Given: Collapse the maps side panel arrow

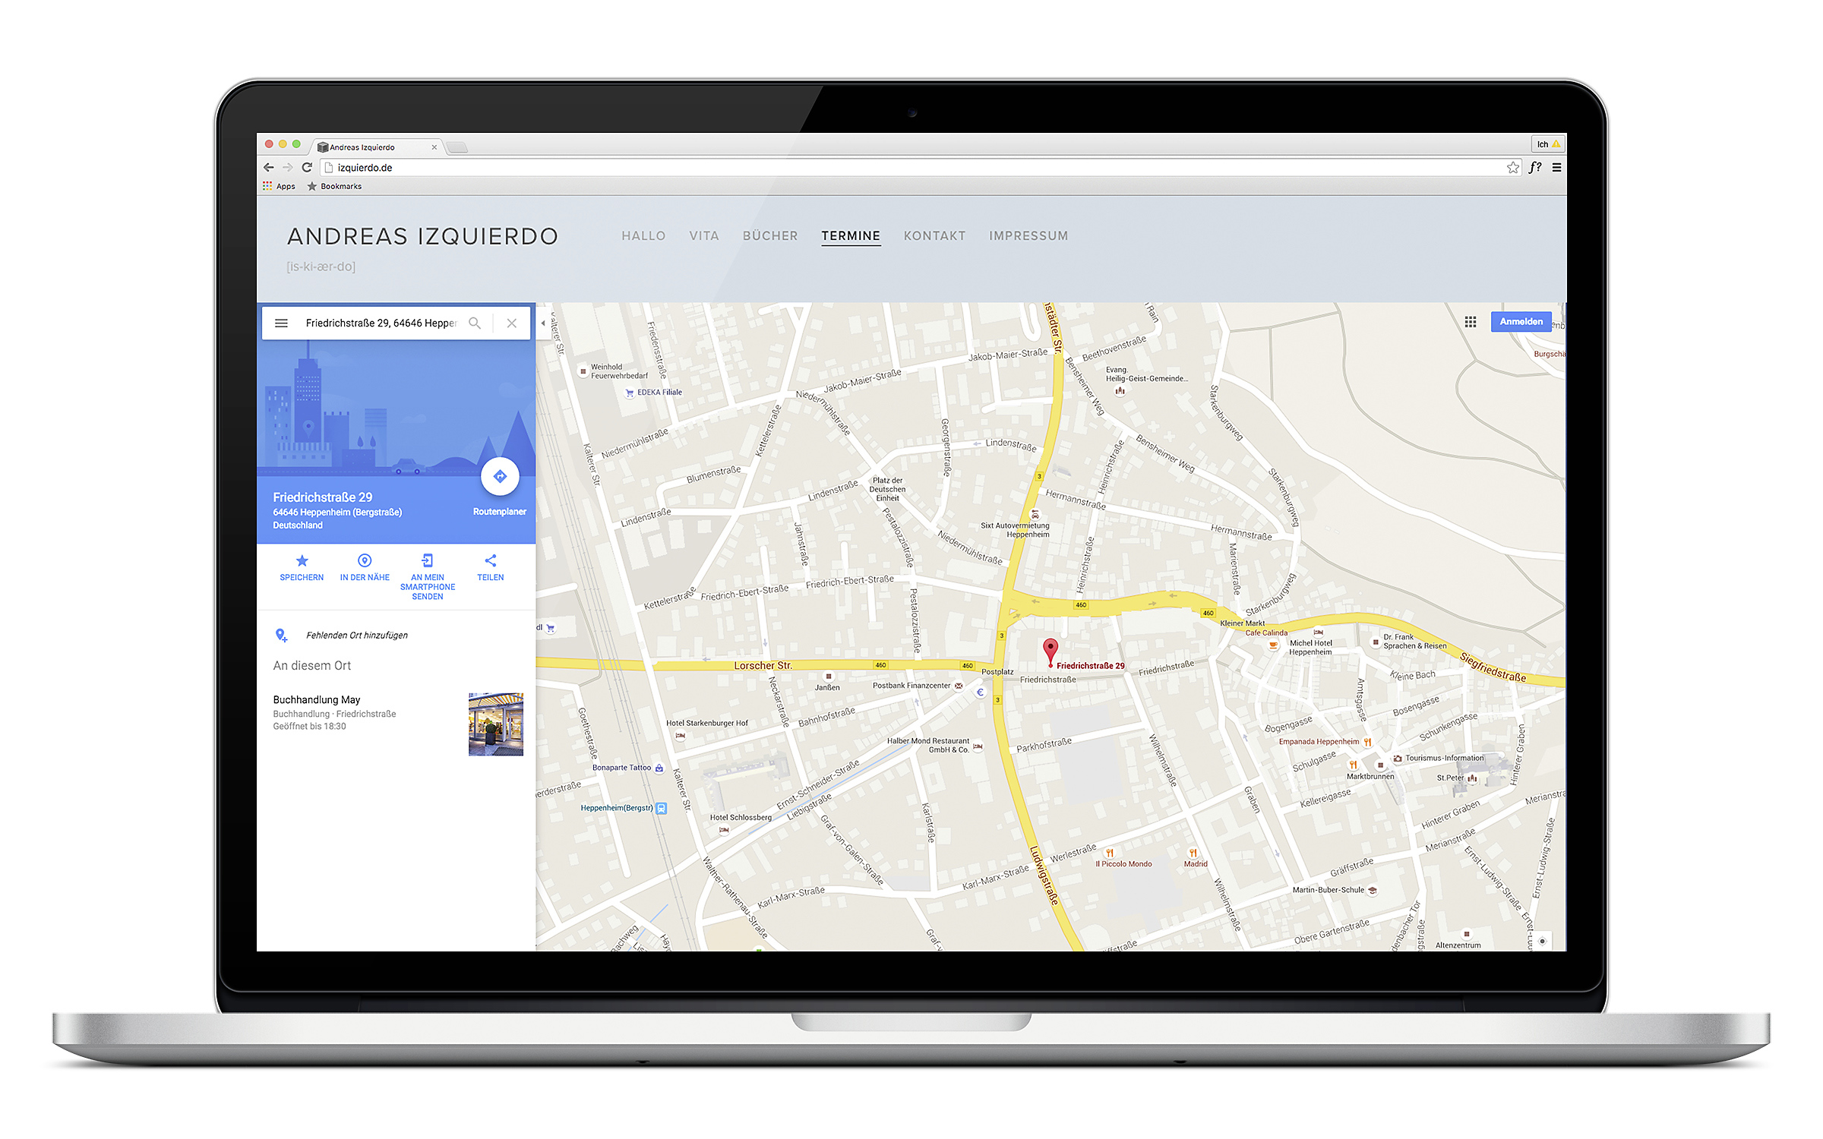Looking at the screenshot, I should (543, 323).
